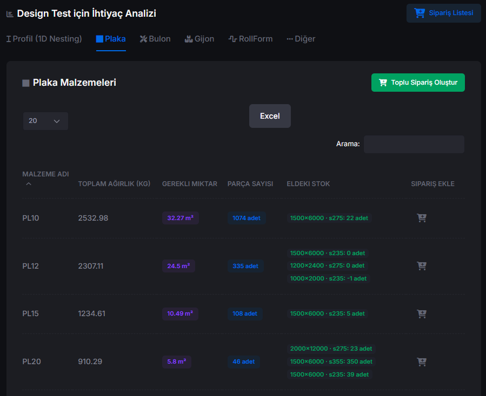
Task: Click weight value 910.29
Action: [90, 361]
